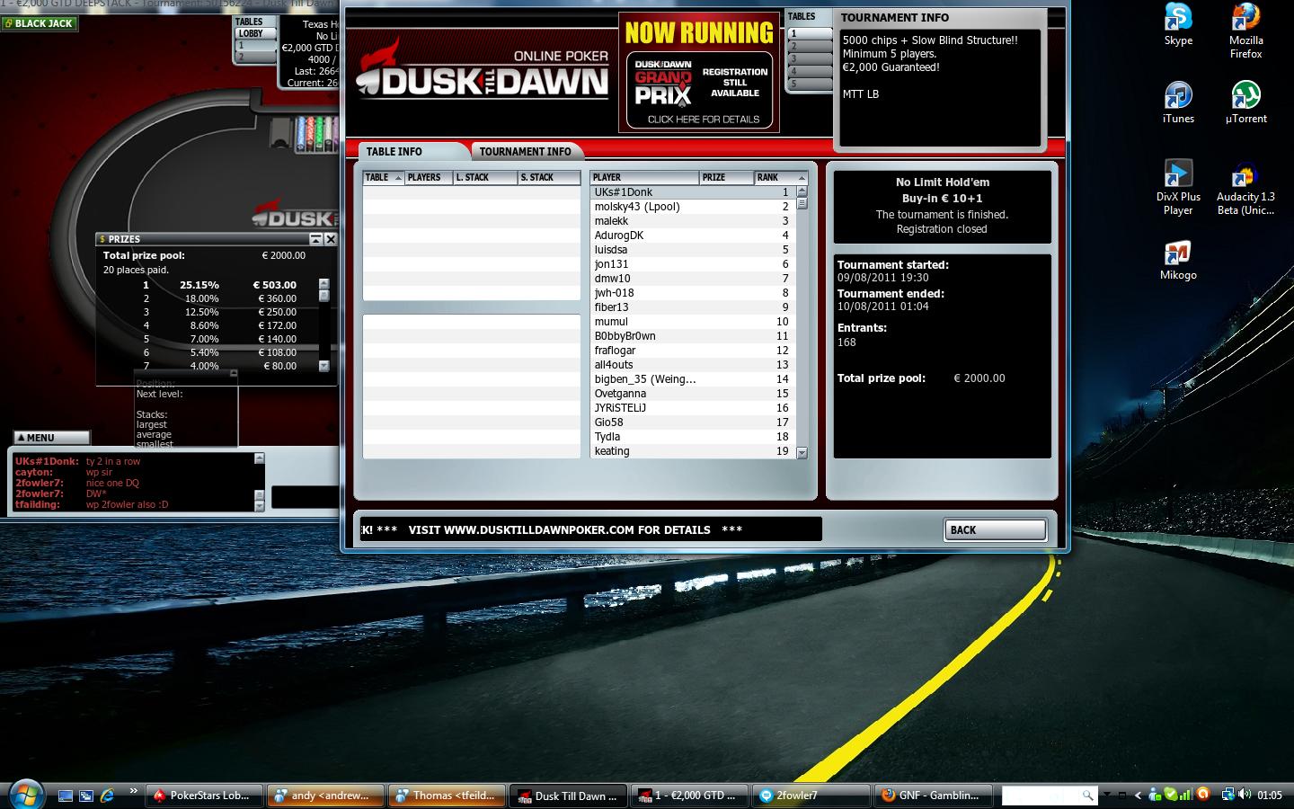
Task: Select Lobby in table window list
Action: (254, 33)
